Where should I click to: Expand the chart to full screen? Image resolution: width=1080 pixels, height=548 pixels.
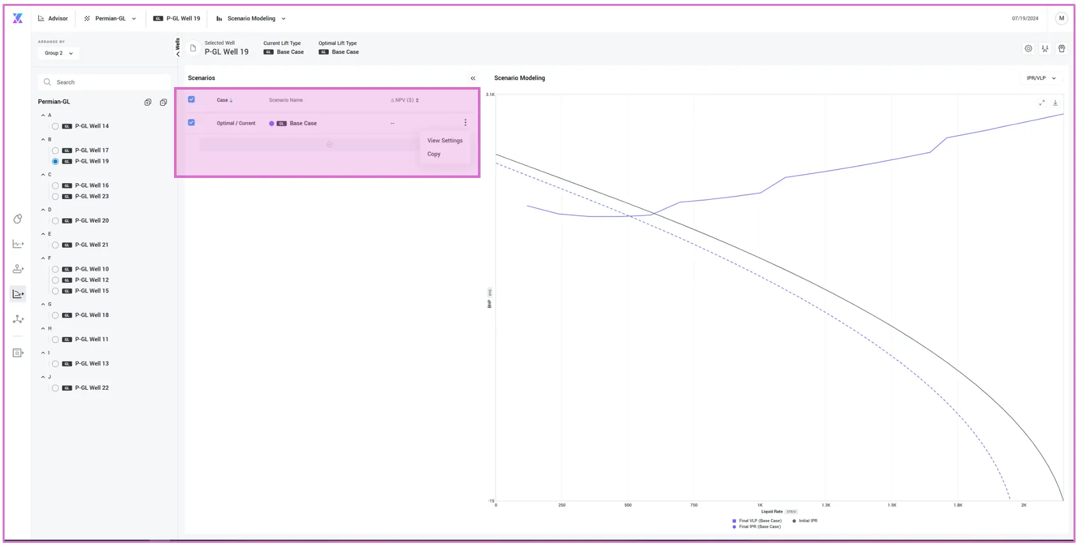click(1042, 102)
